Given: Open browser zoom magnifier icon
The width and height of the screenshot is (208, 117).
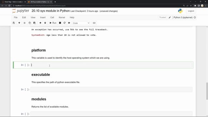Looking at the screenshot, I should pyautogui.click(x=184, y=6).
